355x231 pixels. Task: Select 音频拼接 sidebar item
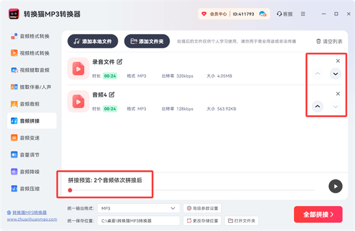32,121
